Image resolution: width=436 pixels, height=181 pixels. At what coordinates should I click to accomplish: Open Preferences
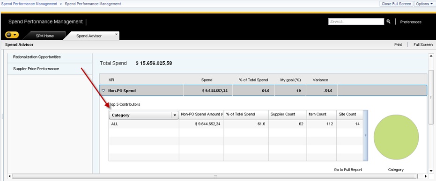coord(411,22)
